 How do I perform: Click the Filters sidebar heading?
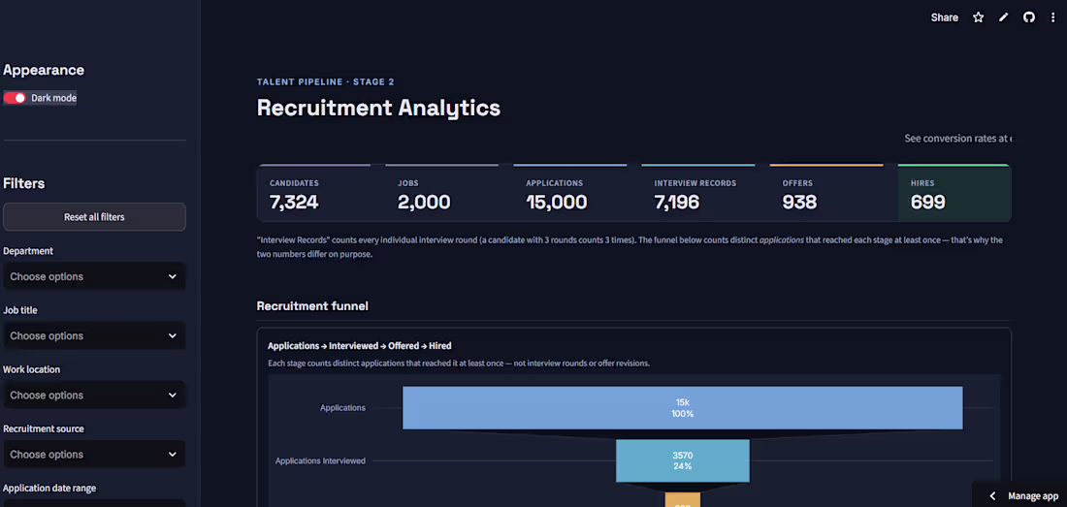(x=24, y=183)
